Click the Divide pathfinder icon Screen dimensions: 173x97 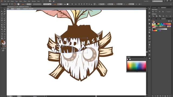(153, 16)
